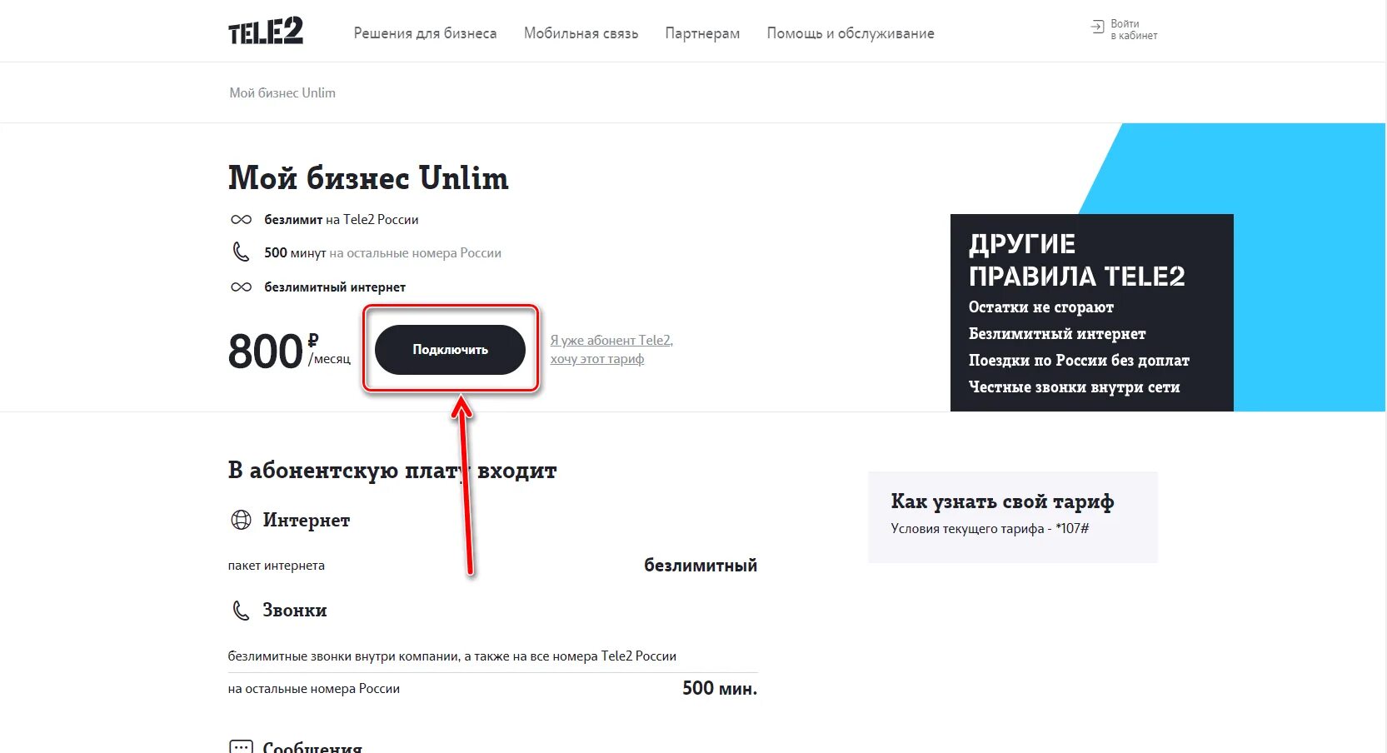This screenshot has height=753, width=1387.
Task: Click infinity icon next to безлимитный интернет
Action: pyautogui.click(x=241, y=287)
